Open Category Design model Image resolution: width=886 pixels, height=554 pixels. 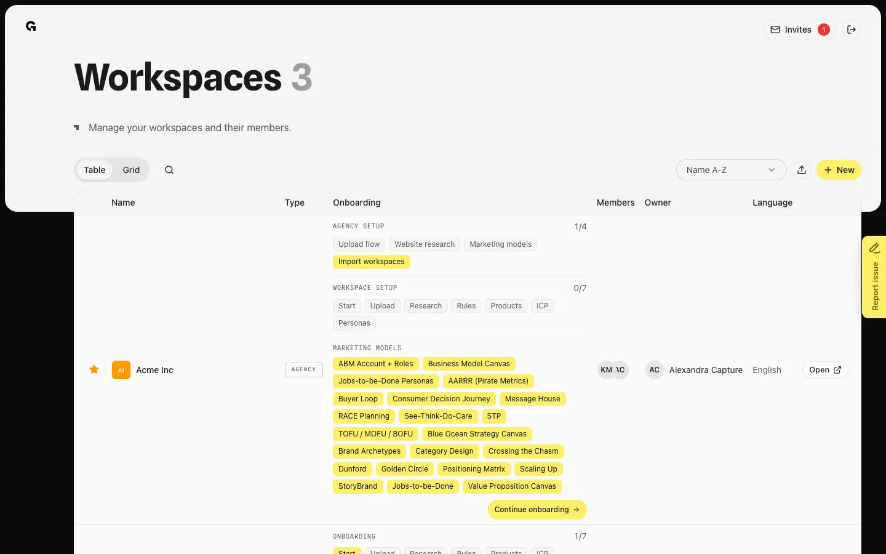click(x=444, y=451)
